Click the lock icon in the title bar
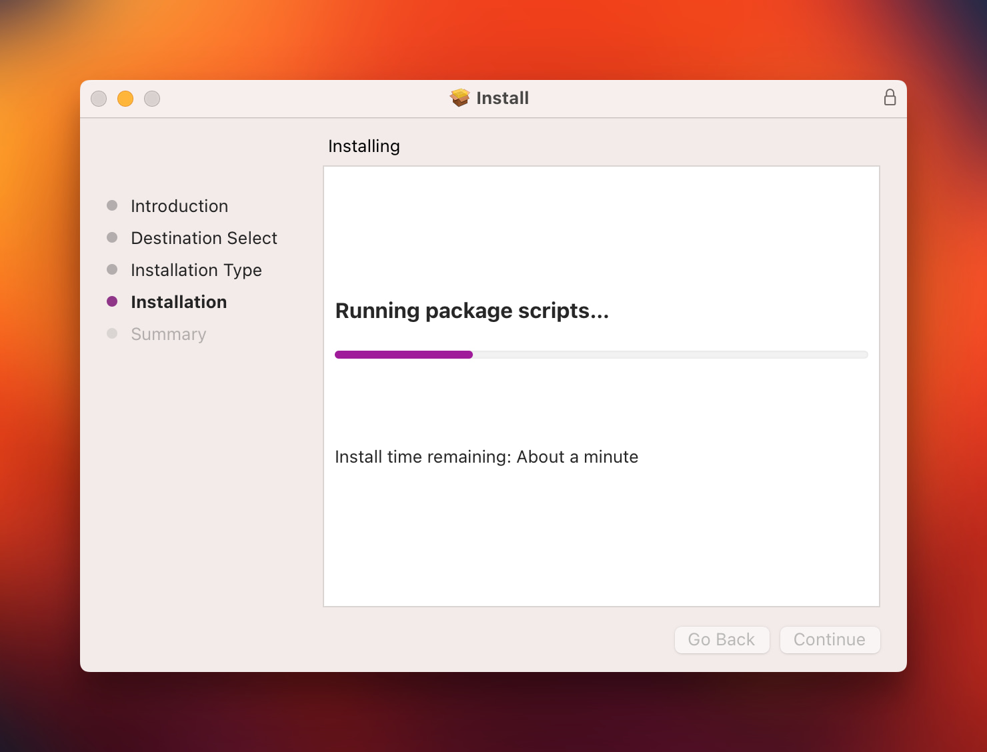This screenshot has width=987, height=752. coord(890,98)
